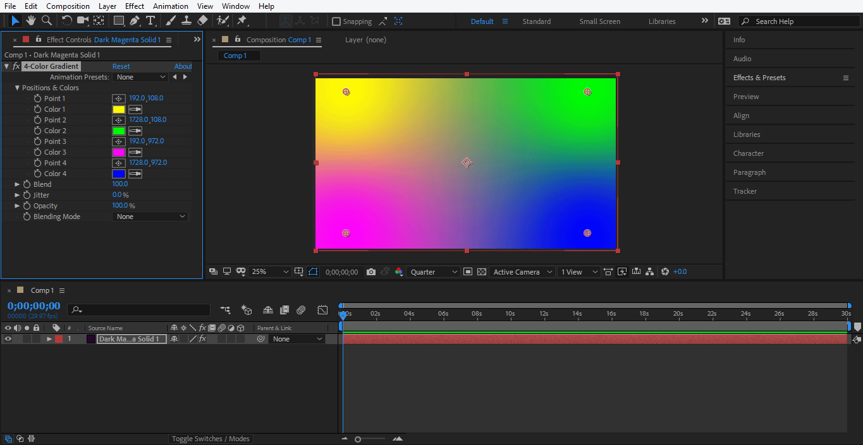Click Toggle Switches / Modes button

(211, 439)
